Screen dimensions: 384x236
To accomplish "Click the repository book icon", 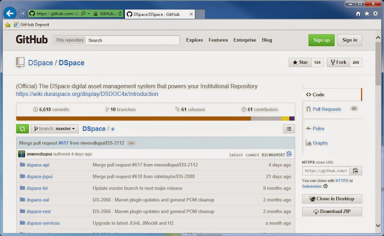I will (x=20, y=62).
